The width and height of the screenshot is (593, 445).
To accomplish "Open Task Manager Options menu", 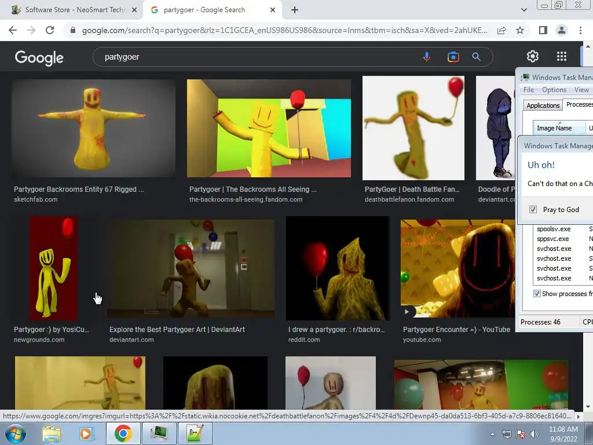I will 554,90.
